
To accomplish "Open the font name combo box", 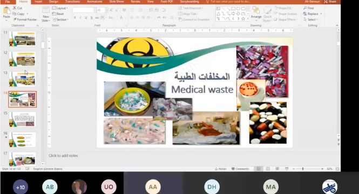I will (84, 10).
